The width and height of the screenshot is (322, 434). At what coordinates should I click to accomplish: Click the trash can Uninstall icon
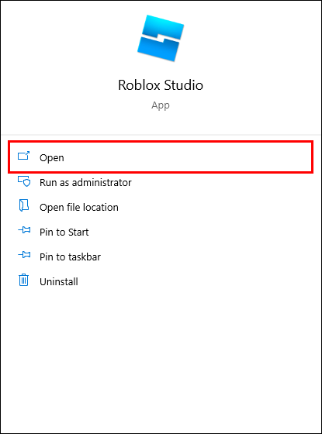point(23,280)
